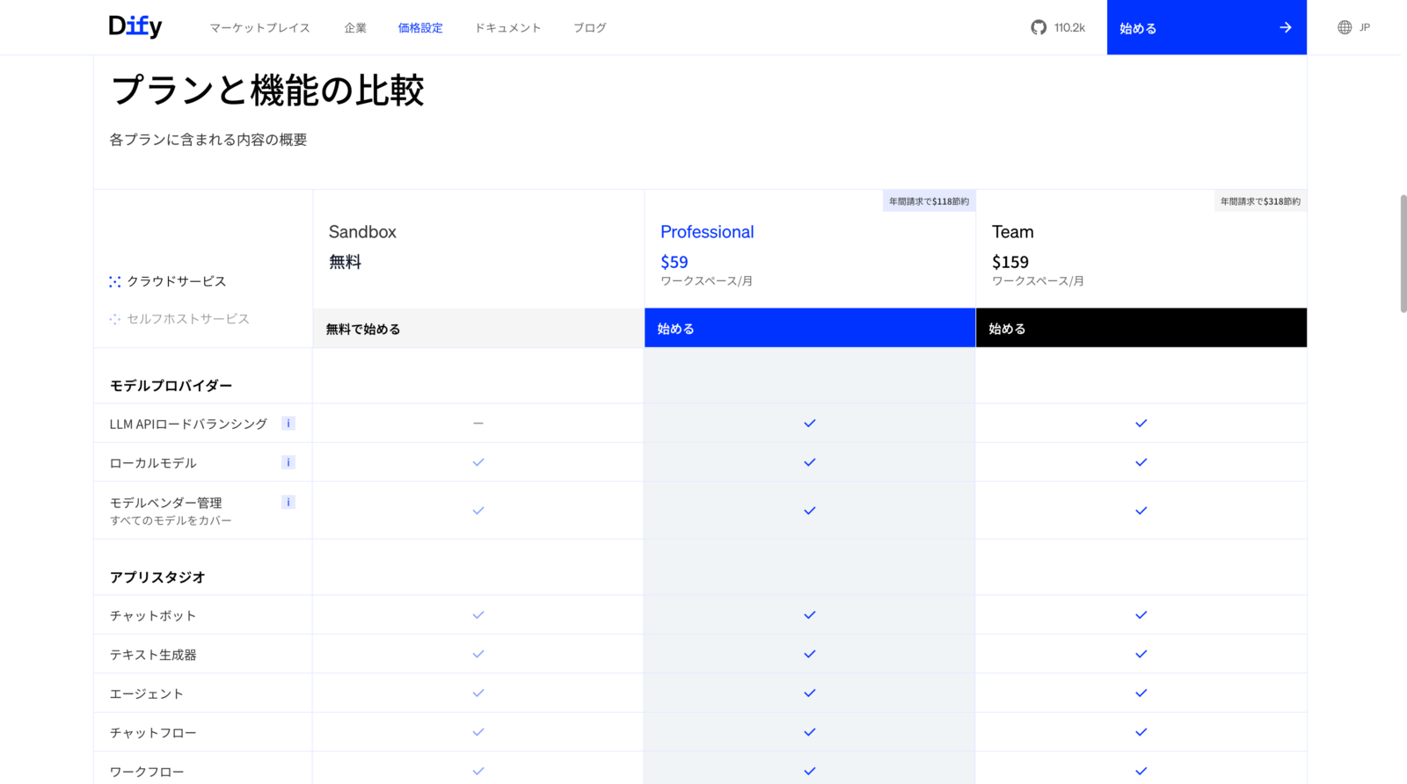This screenshot has height=784, width=1407.
Task: Click the Team plan 始める button
Action: (x=1141, y=328)
